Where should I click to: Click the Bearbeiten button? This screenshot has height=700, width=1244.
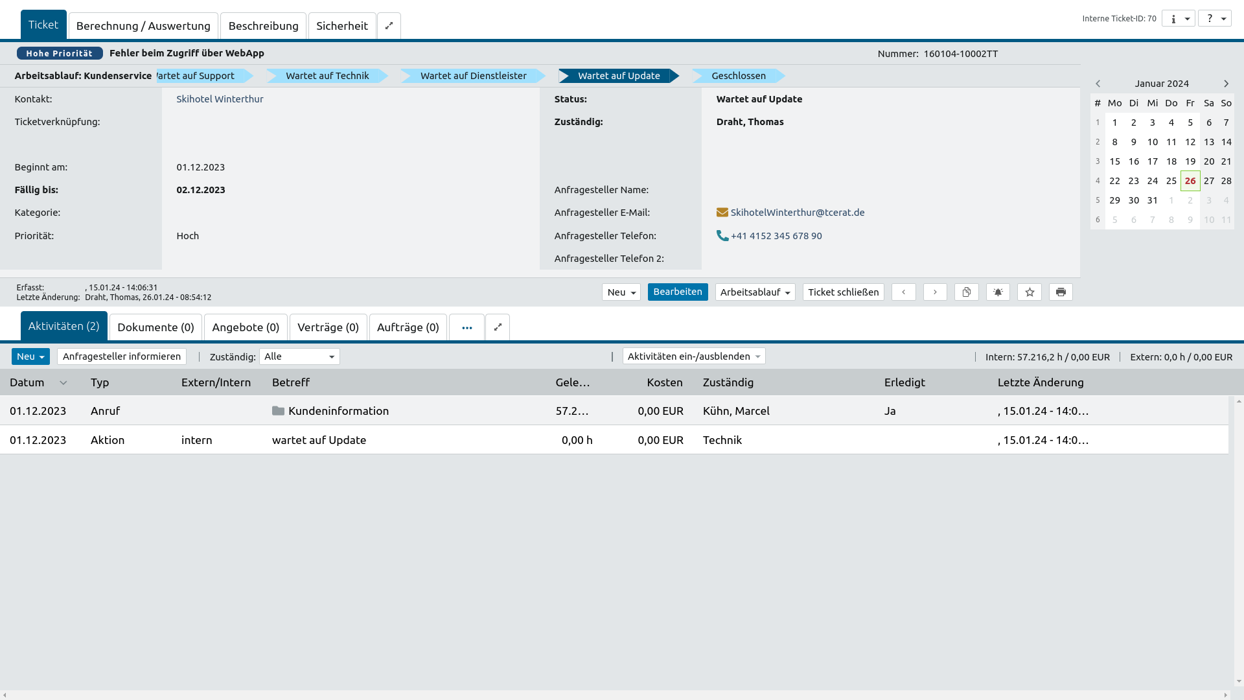(x=677, y=292)
